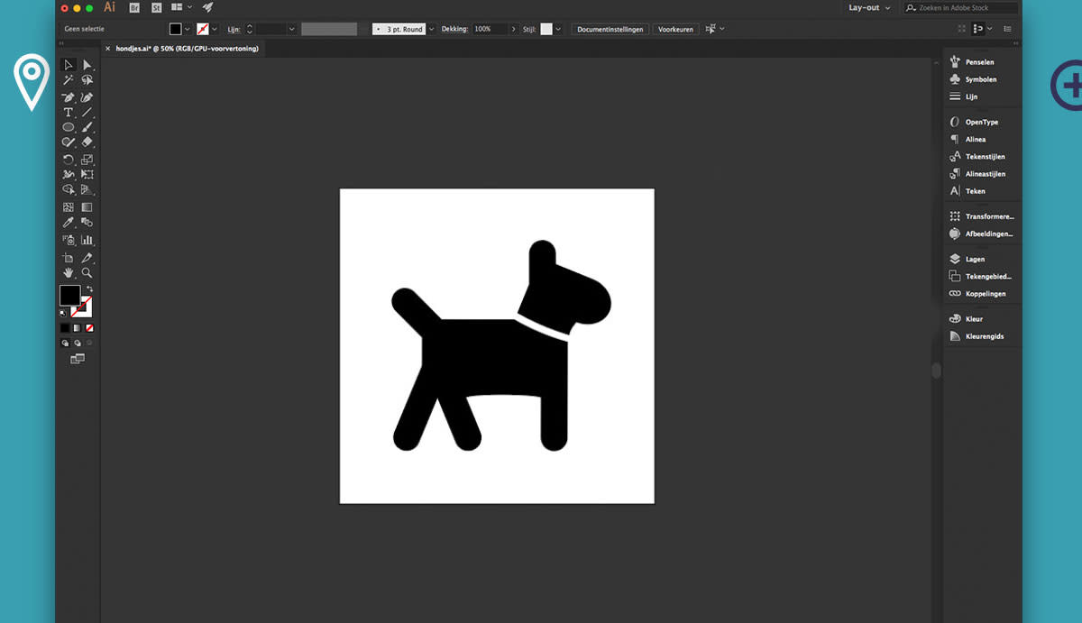Select the Blend tool

pos(87,223)
